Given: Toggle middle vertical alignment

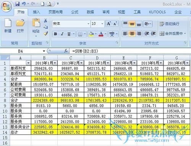Looking at the screenshot, I should [132, 24].
